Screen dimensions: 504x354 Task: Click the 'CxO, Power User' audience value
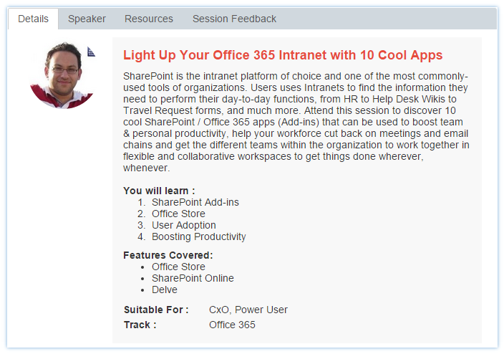[248, 310]
